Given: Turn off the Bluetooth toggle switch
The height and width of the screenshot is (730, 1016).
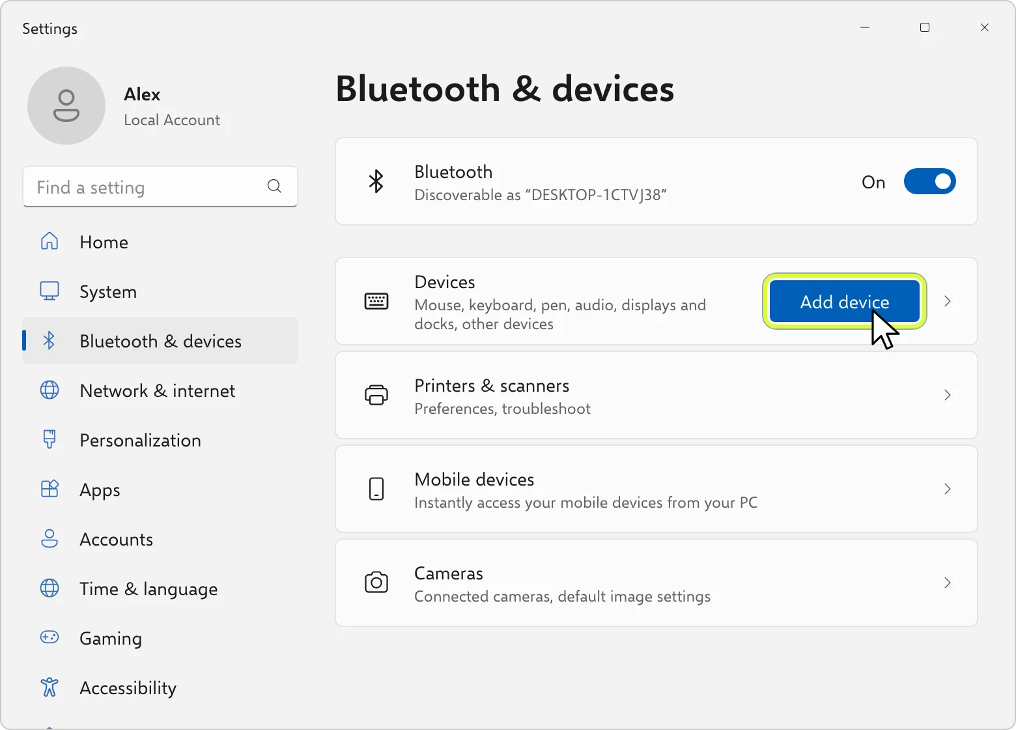Looking at the screenshot, I should pos(930,181).
